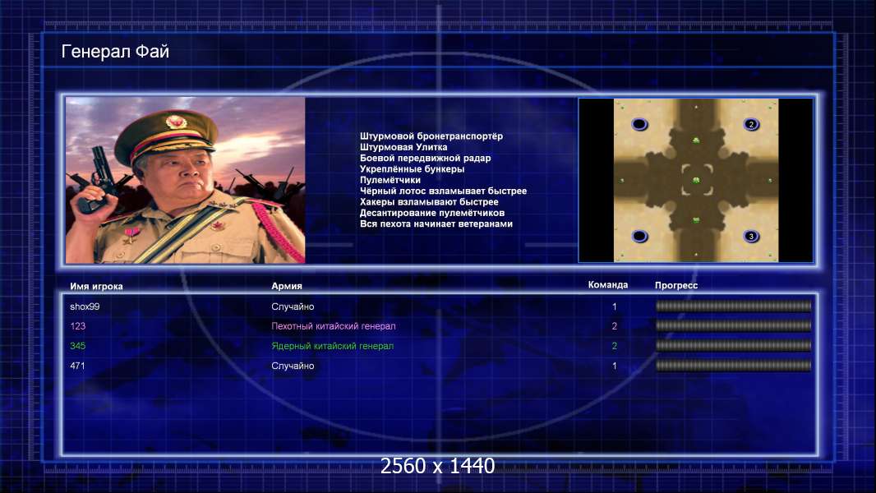
Task: Click team number in player 345 row
Action: pos(615,346)
